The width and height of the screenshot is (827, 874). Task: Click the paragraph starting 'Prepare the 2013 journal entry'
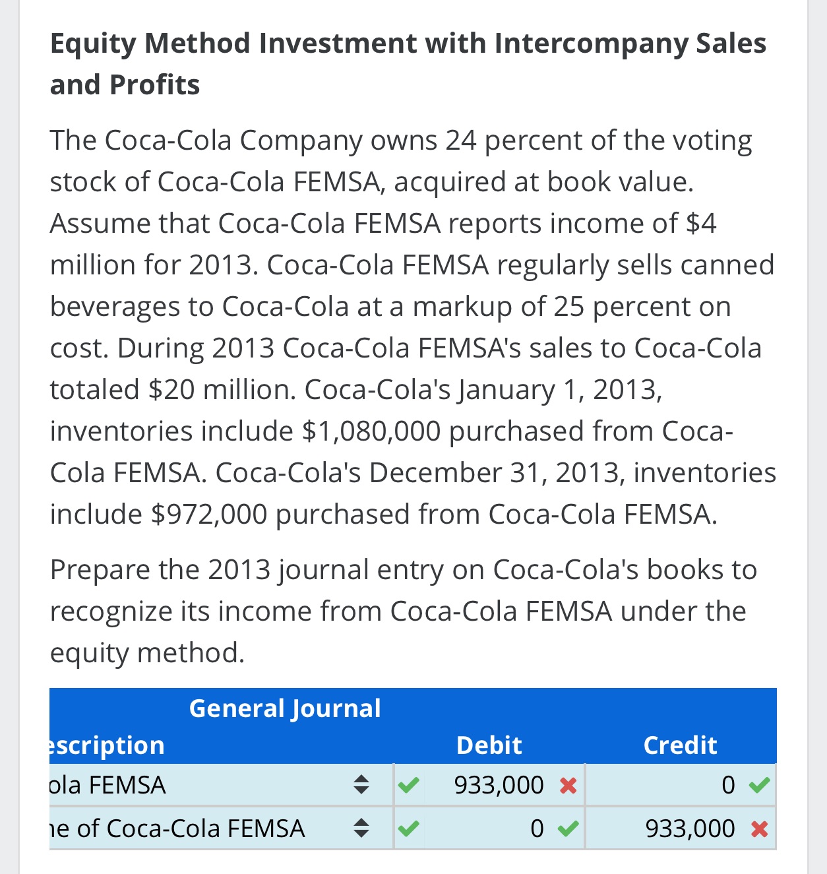(404, 611)
